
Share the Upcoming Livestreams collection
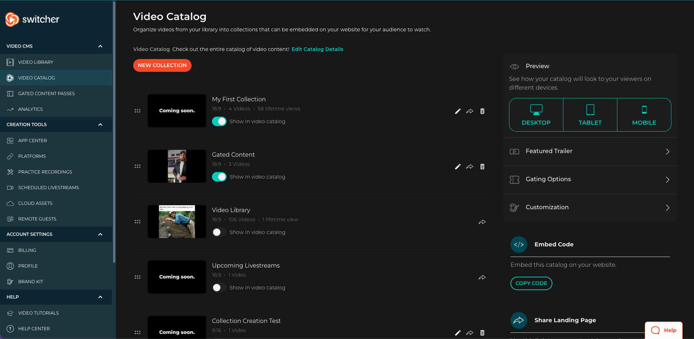click(482, 277)
